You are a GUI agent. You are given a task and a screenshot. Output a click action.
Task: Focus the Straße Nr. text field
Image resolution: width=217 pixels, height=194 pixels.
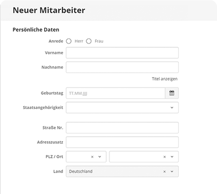click(x=122, y=128)
